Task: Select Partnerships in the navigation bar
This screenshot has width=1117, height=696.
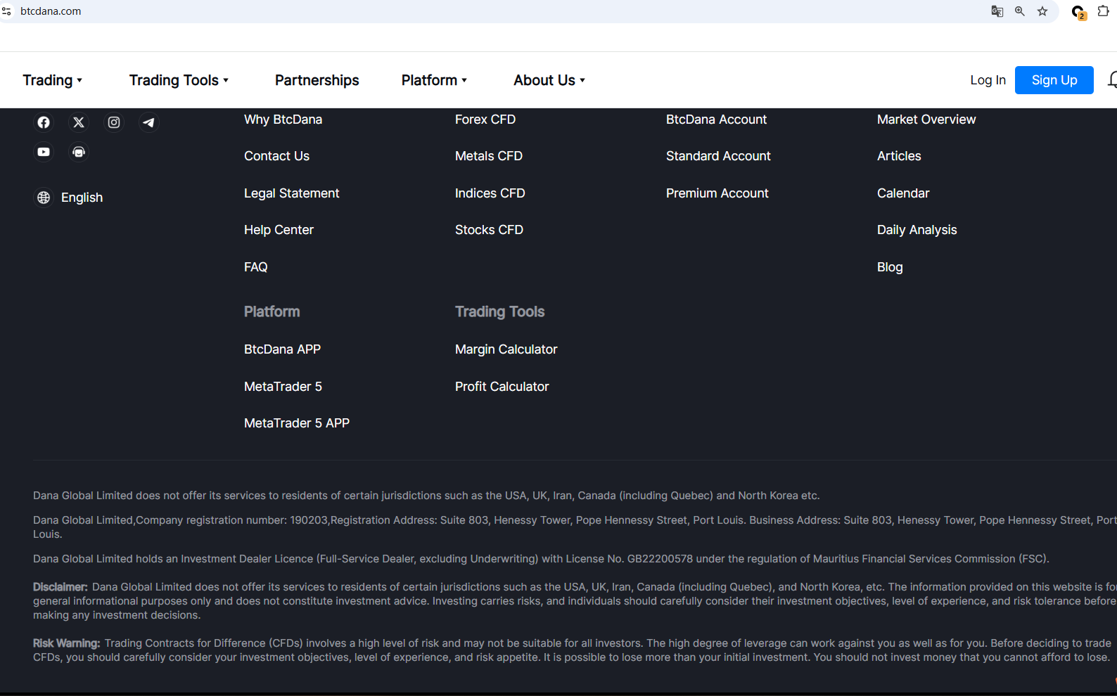Action: coord(317,80)
